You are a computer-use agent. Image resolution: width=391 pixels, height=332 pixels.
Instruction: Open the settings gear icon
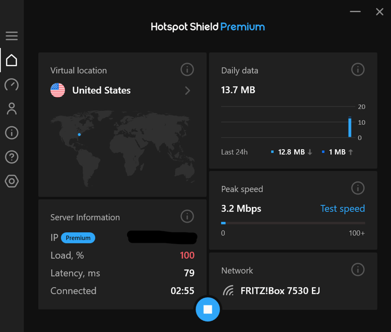pos(12,181)
